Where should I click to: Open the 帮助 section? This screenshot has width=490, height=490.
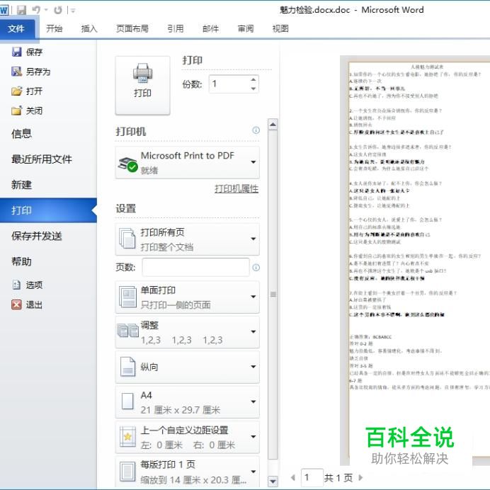[21, 261]
